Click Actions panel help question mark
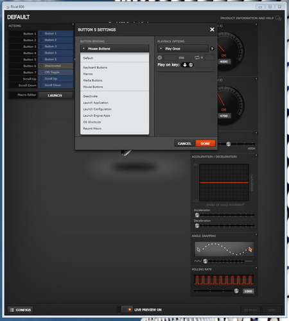 [73, 24]
